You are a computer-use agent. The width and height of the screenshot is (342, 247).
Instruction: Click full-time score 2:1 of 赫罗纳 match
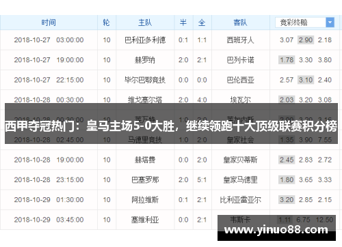click(x=202, y=60)
